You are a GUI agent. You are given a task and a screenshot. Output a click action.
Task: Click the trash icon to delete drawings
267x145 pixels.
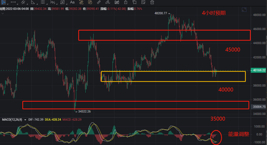tap(152, 2)
